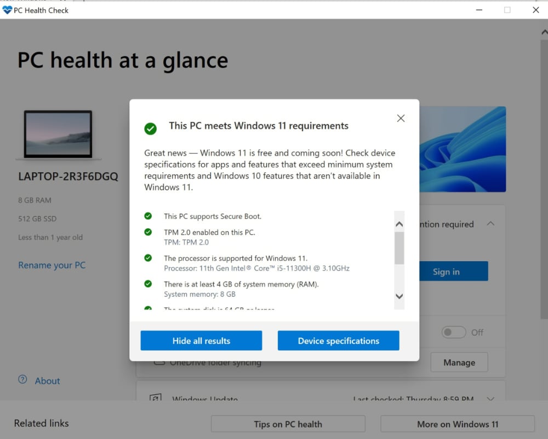Screen dimensions: 548x439
Task: Click the laptop thumbnail image
Action: coord(58,134)
